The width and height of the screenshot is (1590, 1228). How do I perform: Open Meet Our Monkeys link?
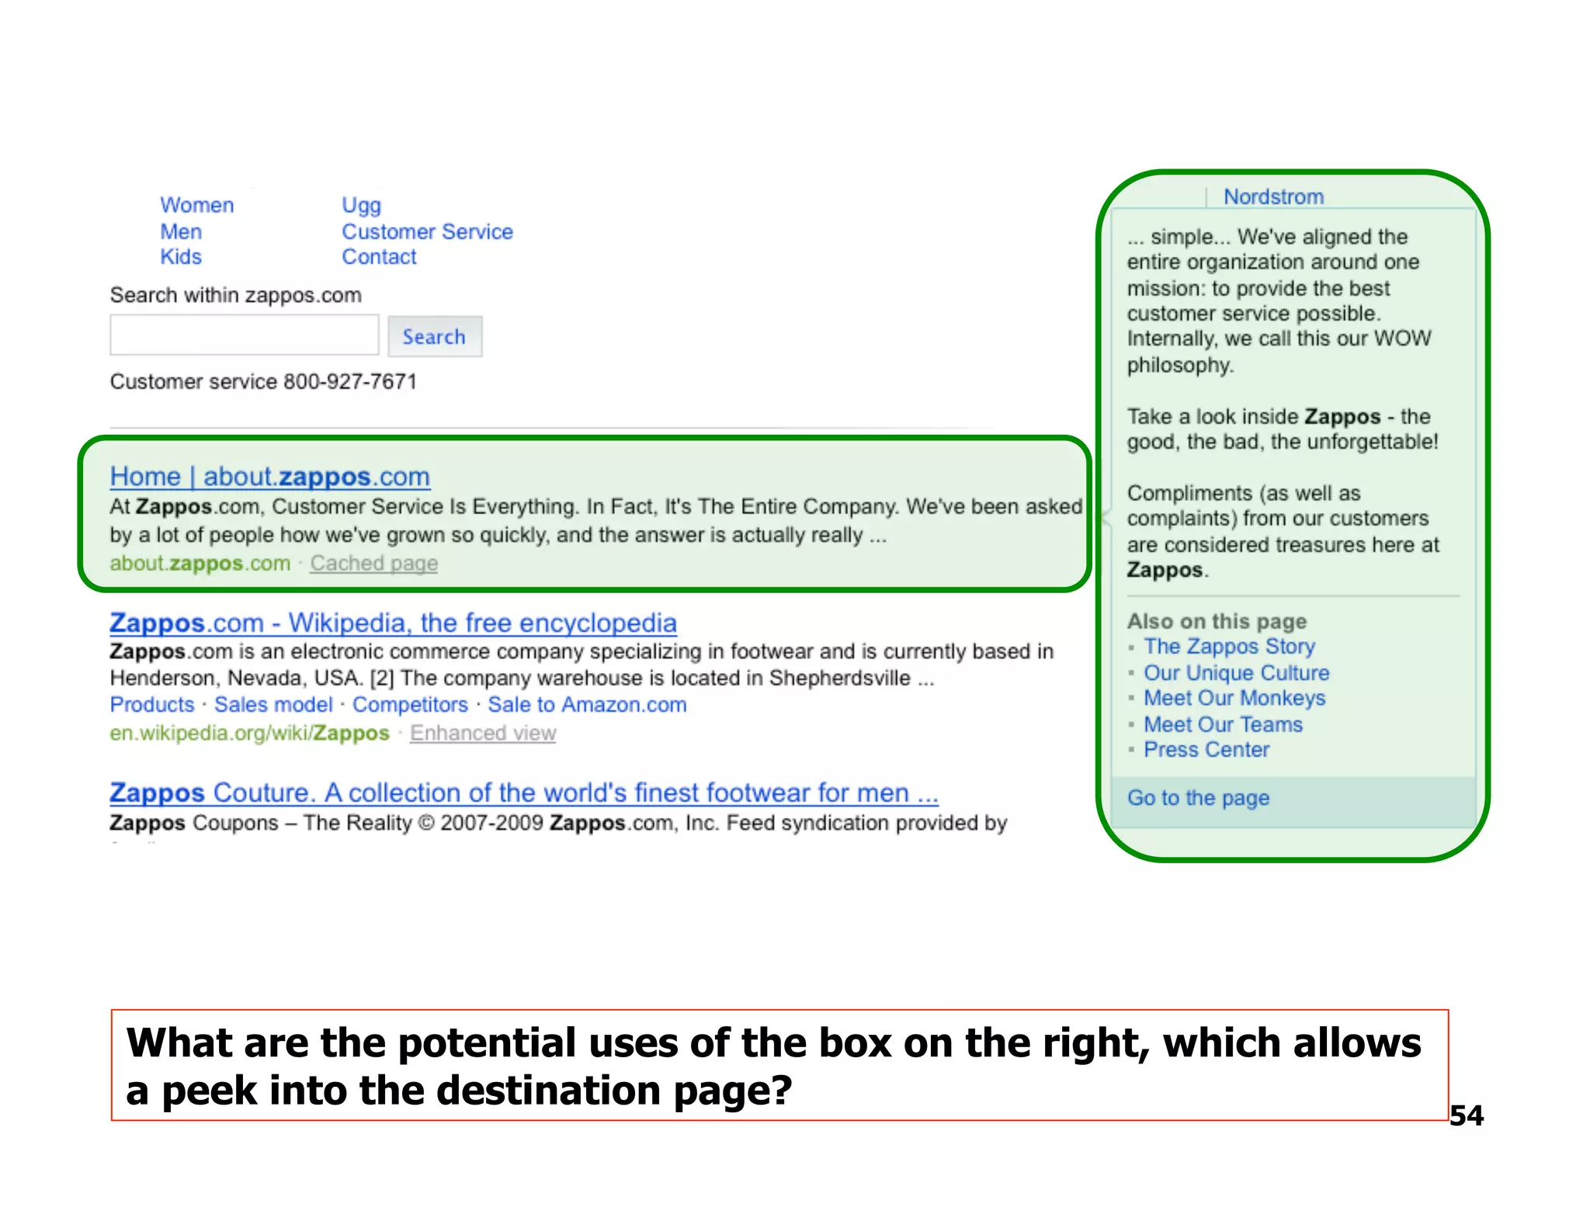click(x=1235, y=698)
